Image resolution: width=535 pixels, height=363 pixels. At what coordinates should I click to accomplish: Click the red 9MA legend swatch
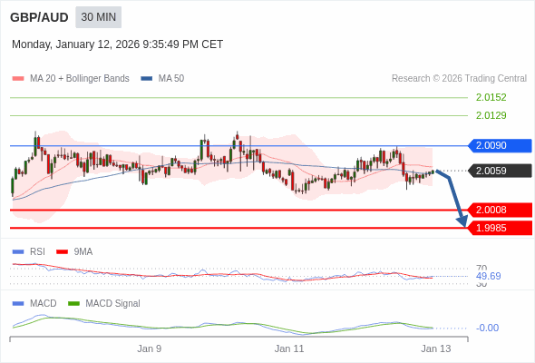62,252
